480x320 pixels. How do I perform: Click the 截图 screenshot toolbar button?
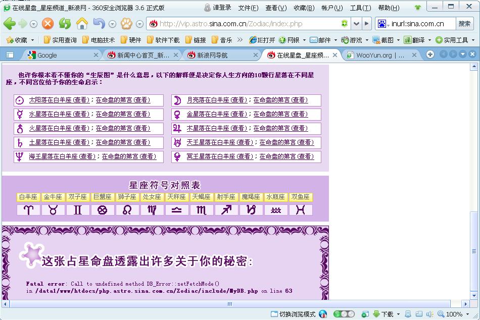[x=383, y=40]
